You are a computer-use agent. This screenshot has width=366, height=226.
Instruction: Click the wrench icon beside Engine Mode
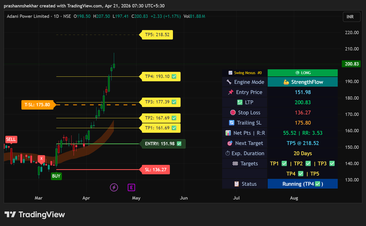(x=229, y=82)
